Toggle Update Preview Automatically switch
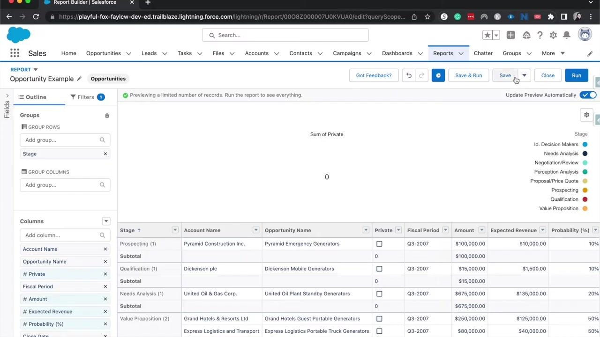 click(588, 95)
